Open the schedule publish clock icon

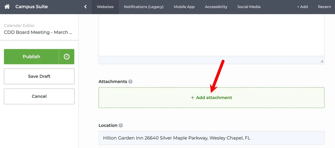66,57
